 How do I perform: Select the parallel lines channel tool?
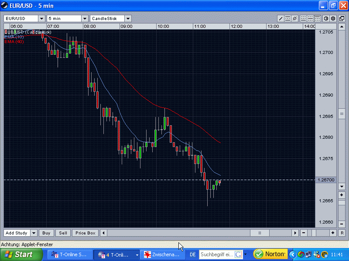pyautogui.click(x=287, y=18)
